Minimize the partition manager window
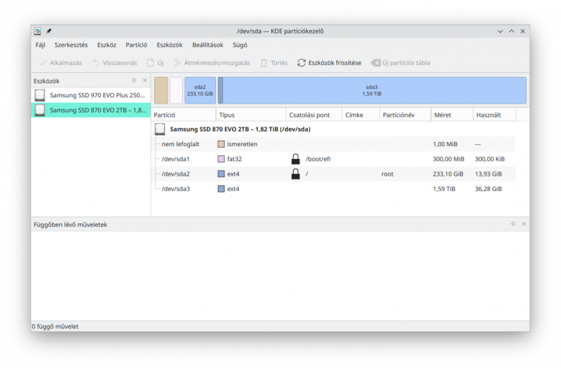561x368 pixels. click(500, 31)
